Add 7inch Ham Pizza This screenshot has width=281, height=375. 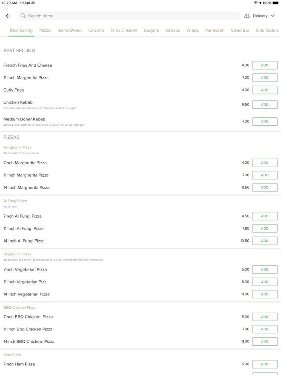click(x=265, y=364)
